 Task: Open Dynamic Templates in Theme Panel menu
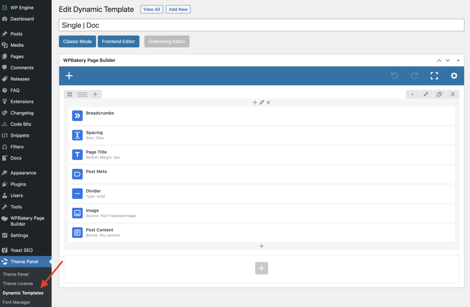point(23,293)
